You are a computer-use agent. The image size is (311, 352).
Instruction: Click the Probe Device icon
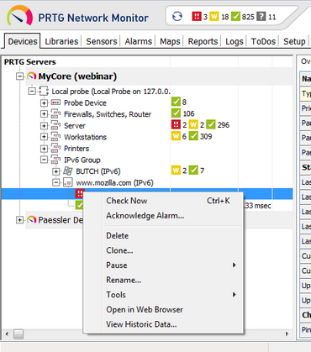coord(55,102)
